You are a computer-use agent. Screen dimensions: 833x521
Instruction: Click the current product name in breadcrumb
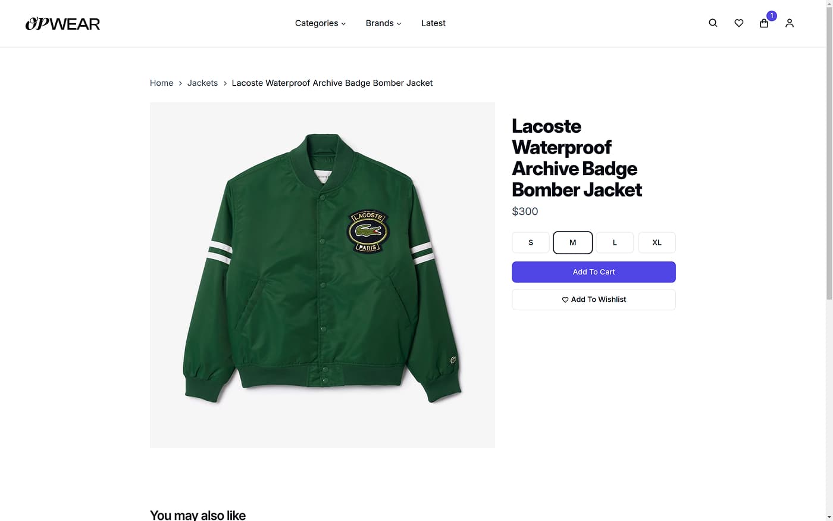click(x=332, y=83)
